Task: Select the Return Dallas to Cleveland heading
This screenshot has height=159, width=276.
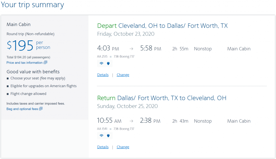Action: tap(162, 98)
